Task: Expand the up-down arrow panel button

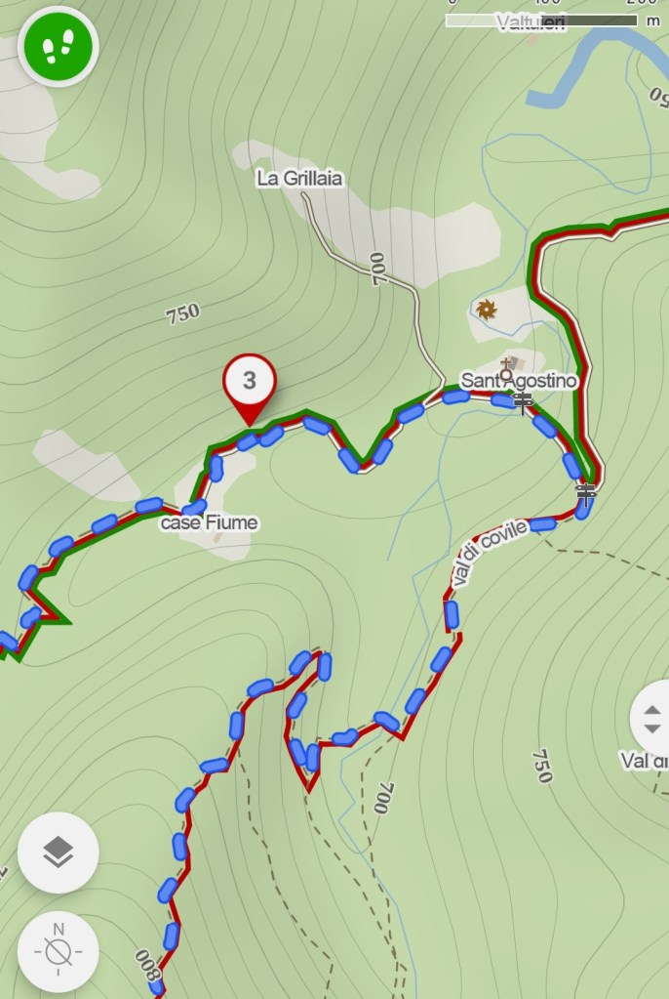Action: pos(651,719)
